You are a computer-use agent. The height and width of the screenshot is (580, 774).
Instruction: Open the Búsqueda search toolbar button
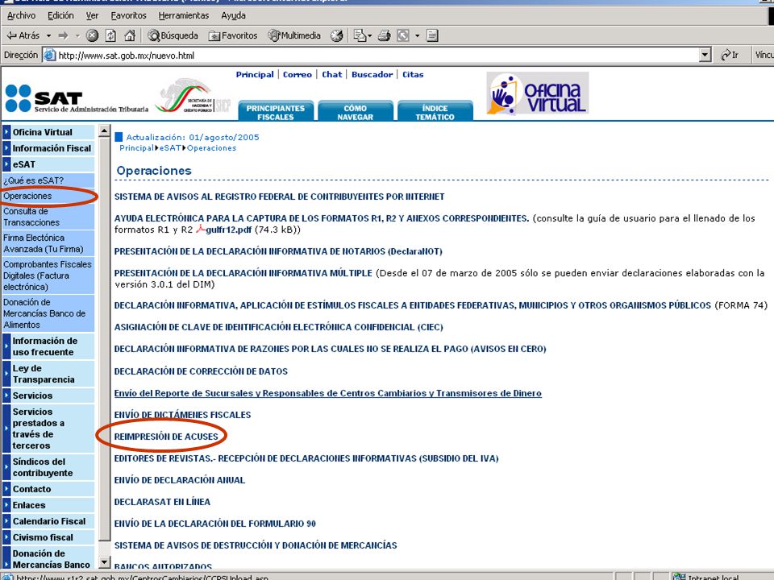click(173, 35)
